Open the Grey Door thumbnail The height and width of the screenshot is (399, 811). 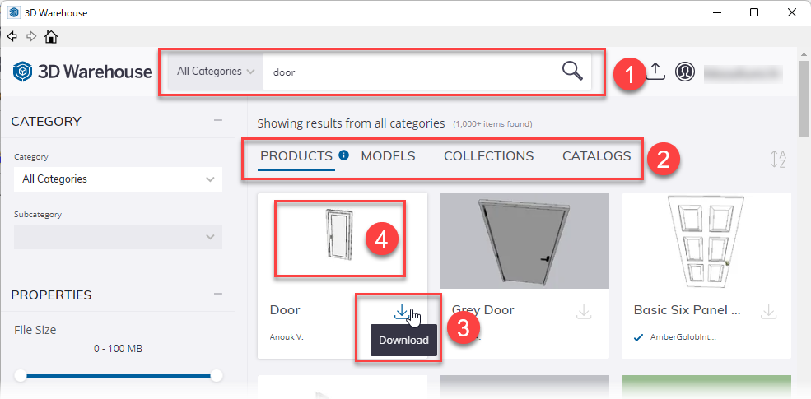coord(524,240)
